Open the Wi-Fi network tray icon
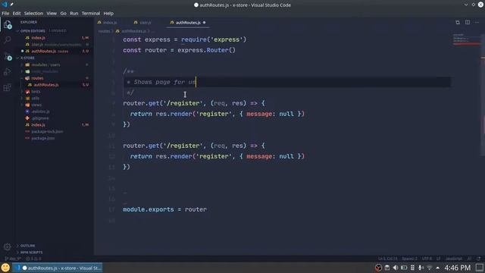485x273 pixels. pos(430,268)
